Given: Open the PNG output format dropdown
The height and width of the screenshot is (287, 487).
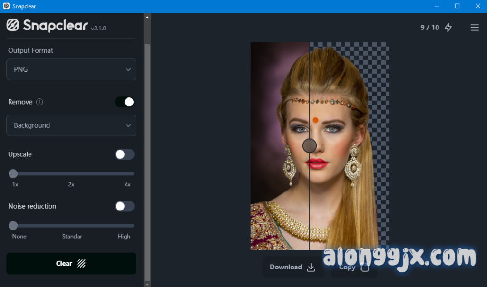Looking at the screenshot, I should [x=71, y=69].
